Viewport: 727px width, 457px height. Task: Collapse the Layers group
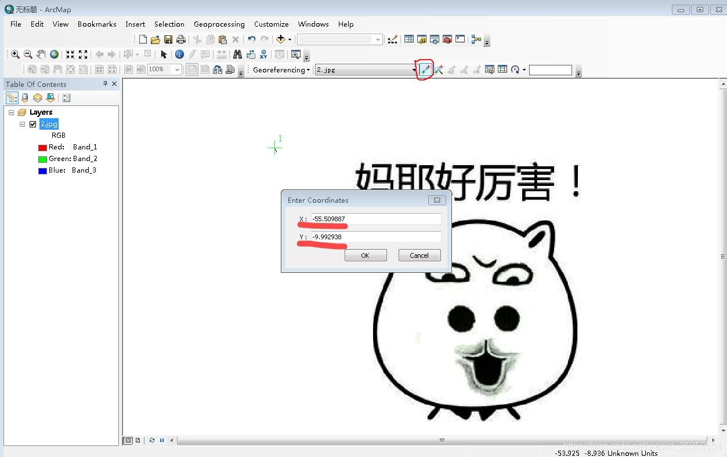point(11,112)
